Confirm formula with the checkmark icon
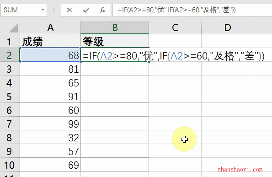This screenshot has height=177, width=272. point(86,10)
